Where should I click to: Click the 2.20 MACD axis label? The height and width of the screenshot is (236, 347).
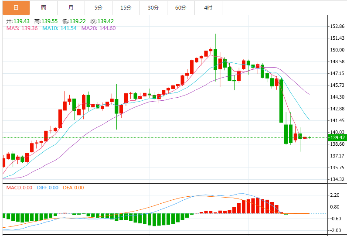tap(335, 195)
